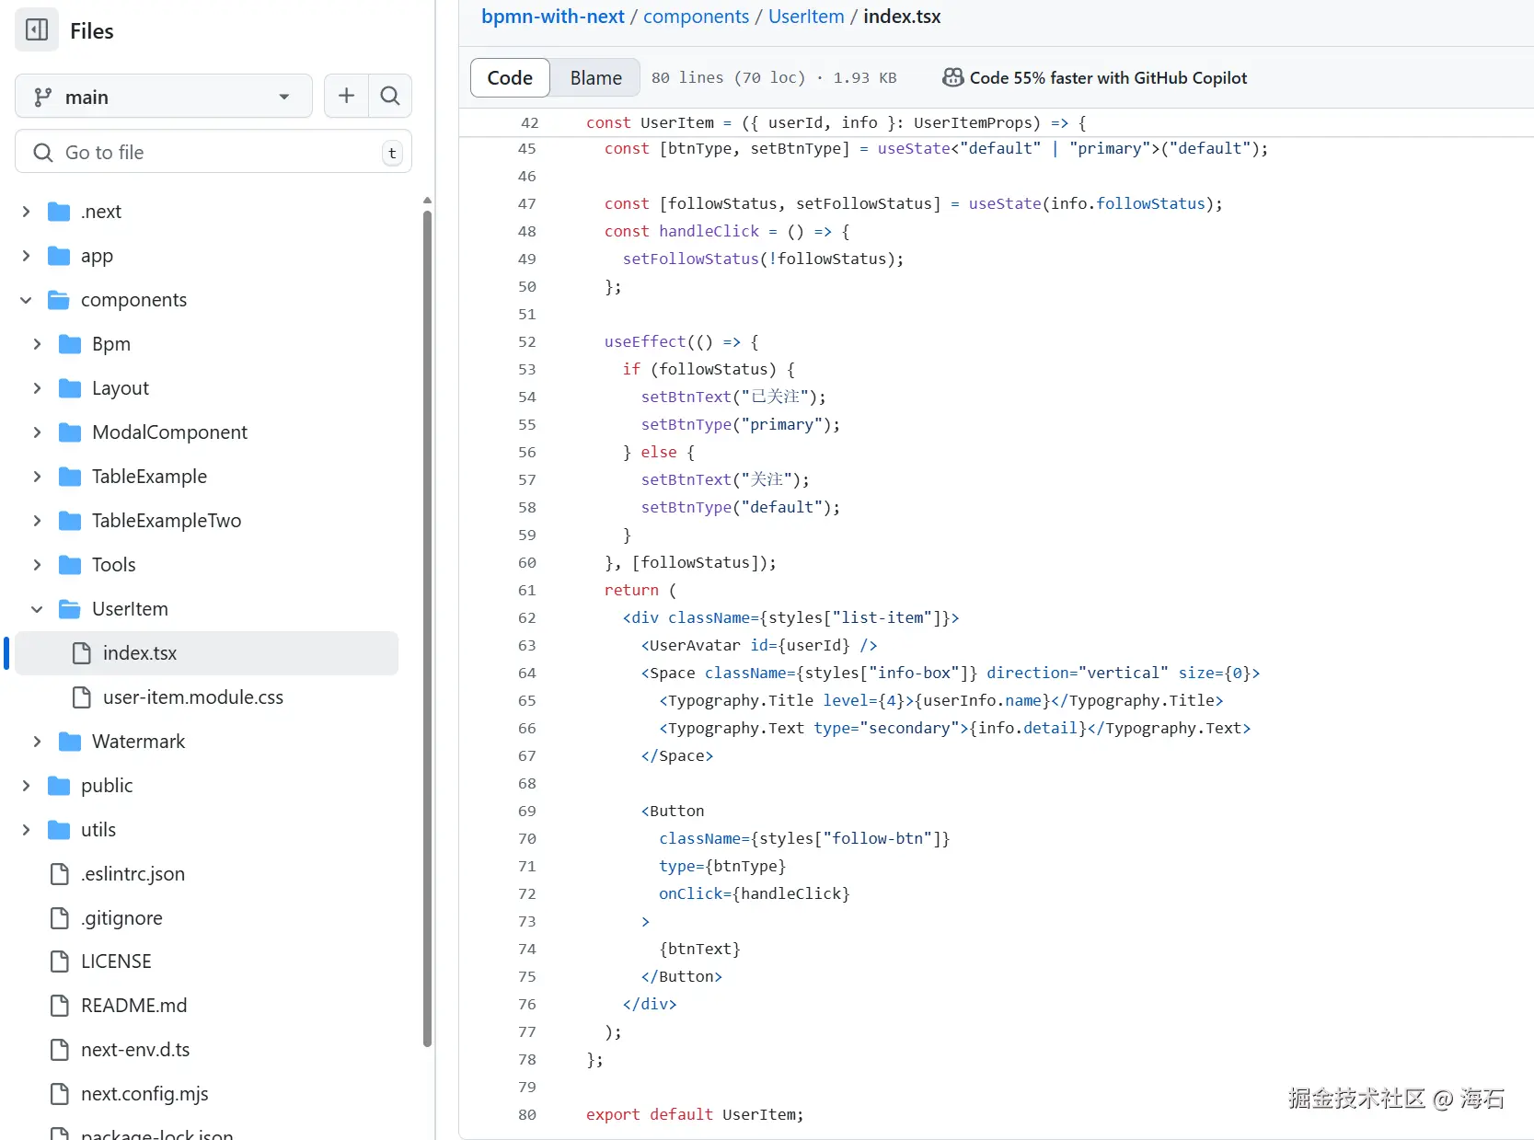The height and width of the screenshot is (1140, 1534).
Task: Open the main branch dropdown
Action: [x=164, y=97]
